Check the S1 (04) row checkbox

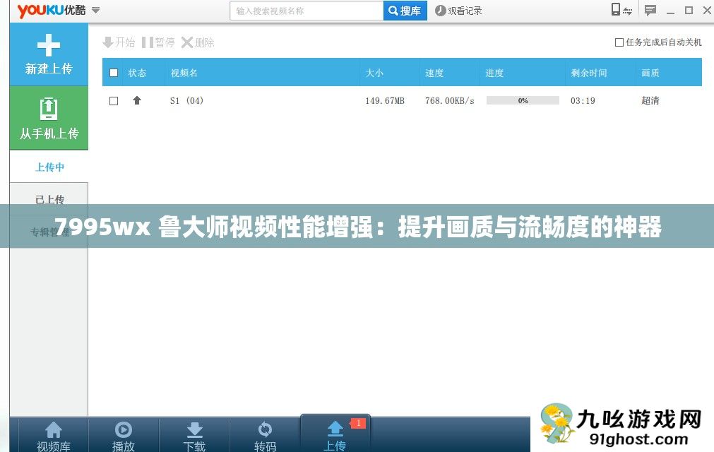click(x=114, y=101)
